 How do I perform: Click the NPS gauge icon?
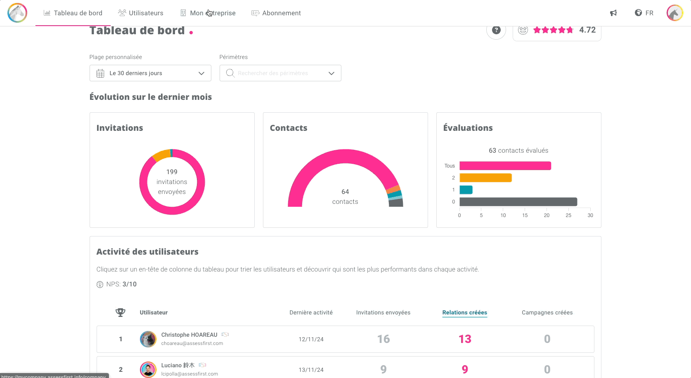coord(100,284)
